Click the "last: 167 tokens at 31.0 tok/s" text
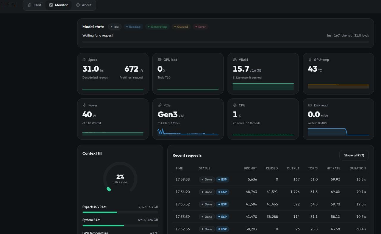 click(348, 35)
